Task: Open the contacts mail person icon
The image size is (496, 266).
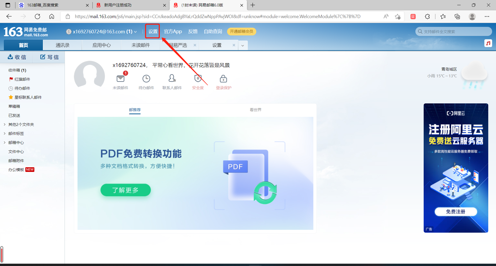Action: [x=172, y=78]
